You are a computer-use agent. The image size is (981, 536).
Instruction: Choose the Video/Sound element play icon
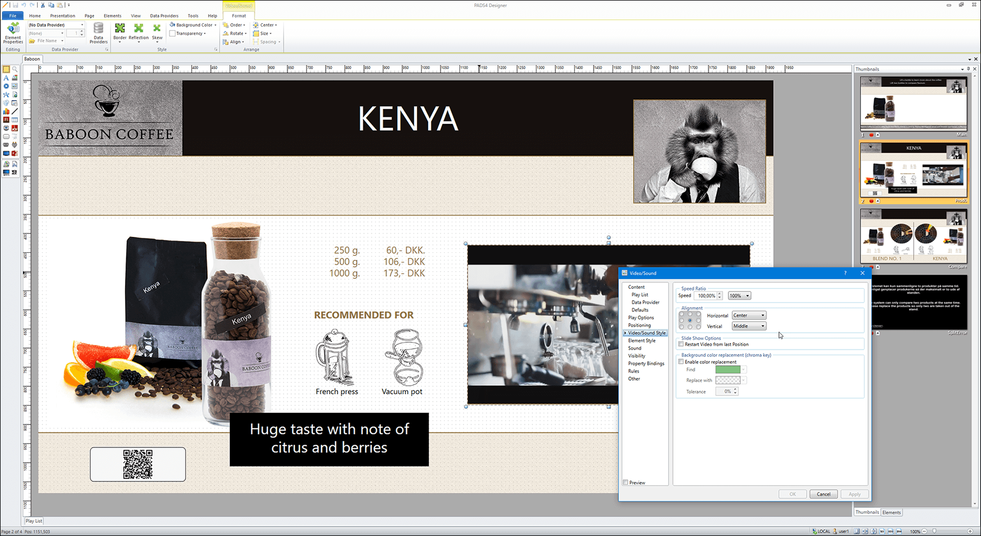pos(6,86)
